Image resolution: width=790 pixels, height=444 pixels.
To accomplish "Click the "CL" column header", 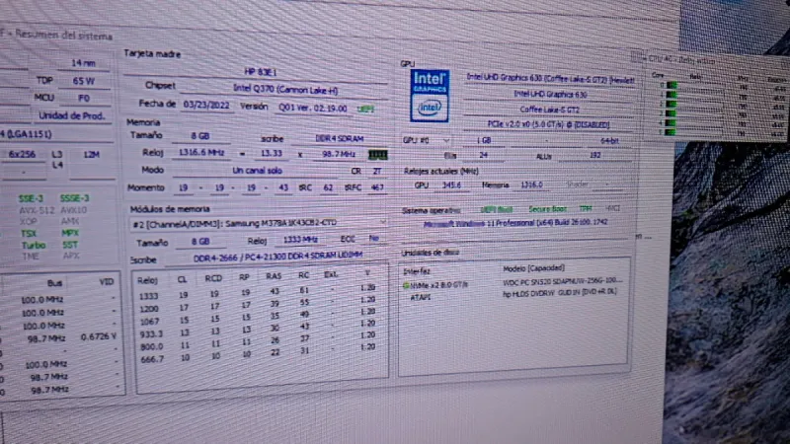I will pos(182,279).
